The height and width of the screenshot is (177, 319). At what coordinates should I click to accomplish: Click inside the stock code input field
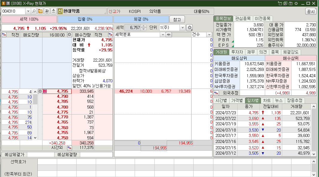(13, 11)
